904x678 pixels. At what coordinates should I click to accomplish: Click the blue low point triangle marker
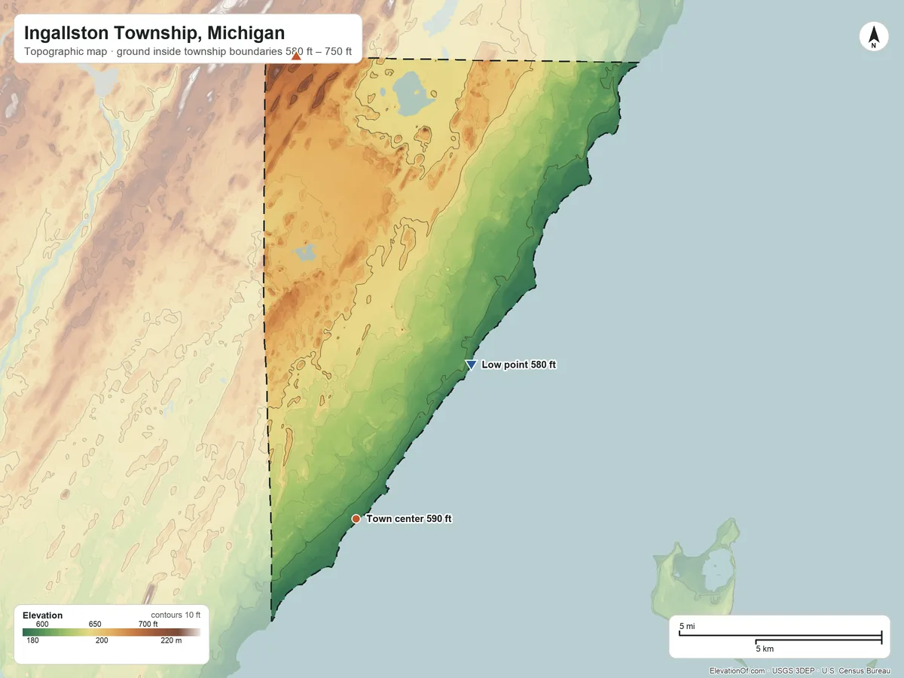(471, 365)
